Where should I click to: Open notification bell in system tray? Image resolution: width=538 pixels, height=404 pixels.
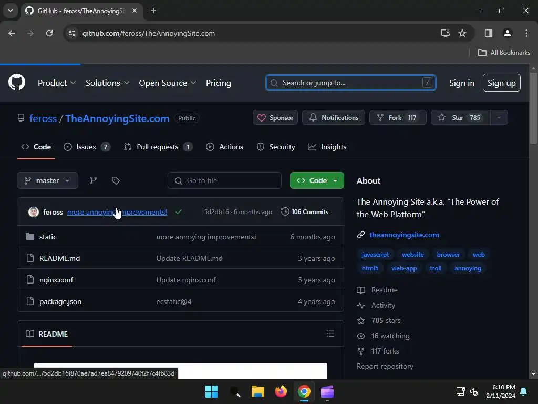point(524,391)
